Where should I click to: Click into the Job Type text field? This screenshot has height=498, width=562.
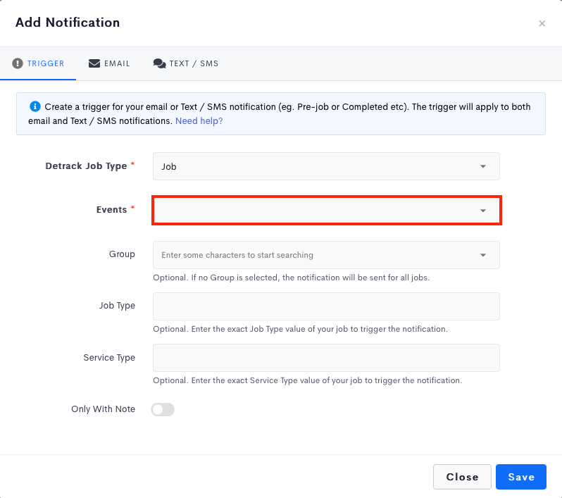coord(326,306)
